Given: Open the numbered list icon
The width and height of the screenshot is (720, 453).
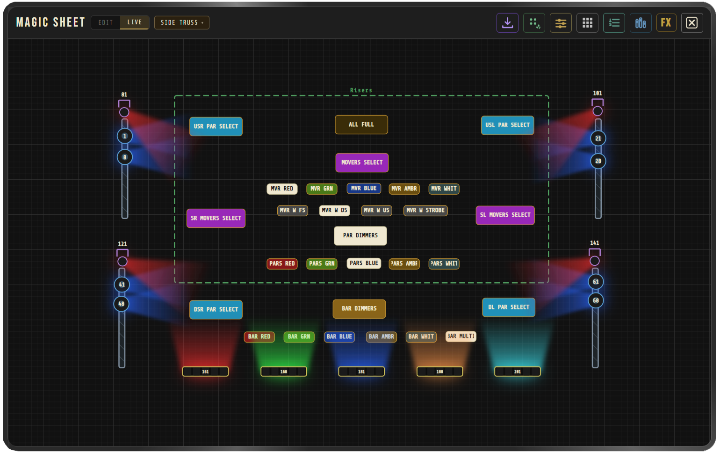Looking at the screenshot, I should point(614,23).
